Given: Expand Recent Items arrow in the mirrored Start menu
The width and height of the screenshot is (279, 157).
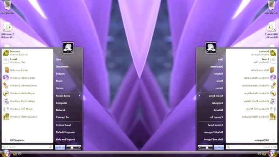Looking at the screenshot, I should (x=200, y=96).
